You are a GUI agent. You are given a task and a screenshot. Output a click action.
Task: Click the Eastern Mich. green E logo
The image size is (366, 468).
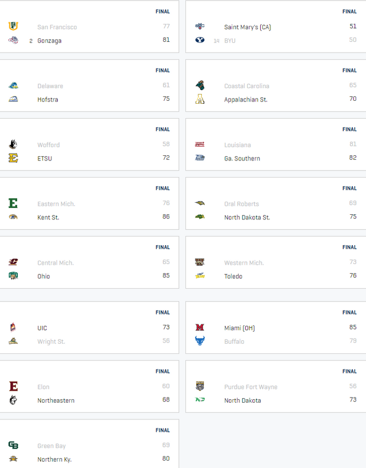click(13, 203)
